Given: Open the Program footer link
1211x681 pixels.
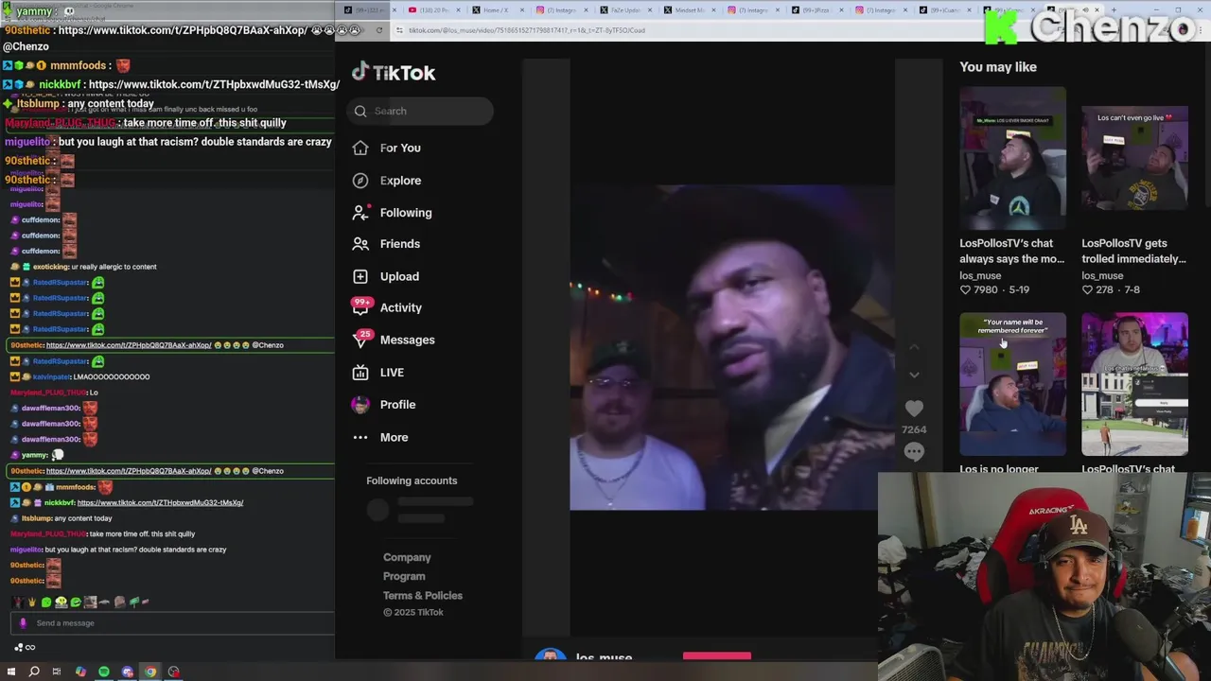Looking at the screenshot, I should [404, 577].
